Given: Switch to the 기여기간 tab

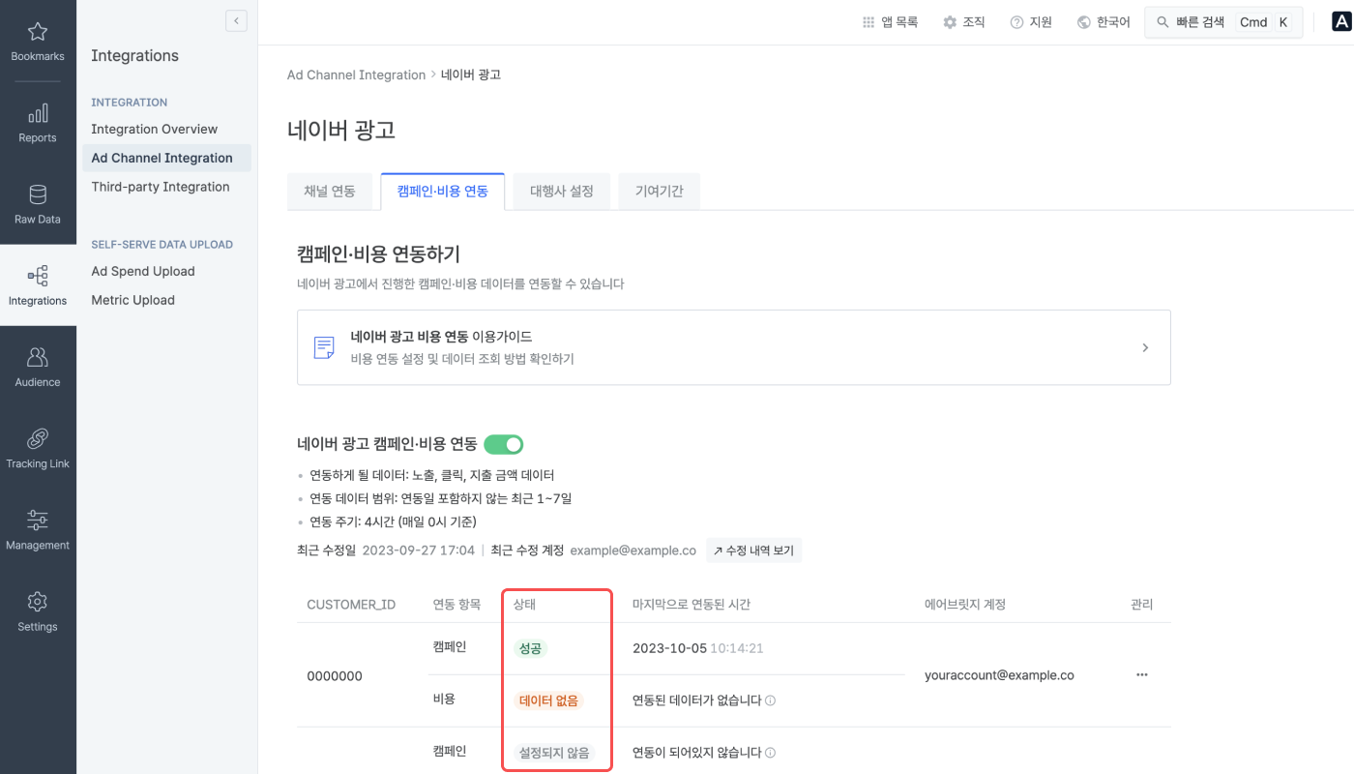Looking at the screenshot, I should point(660,192).
